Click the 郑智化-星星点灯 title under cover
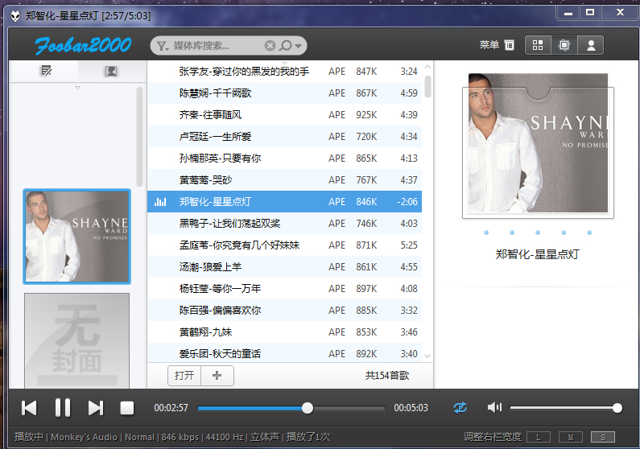The image size is (640, 449). click(538, 254)
